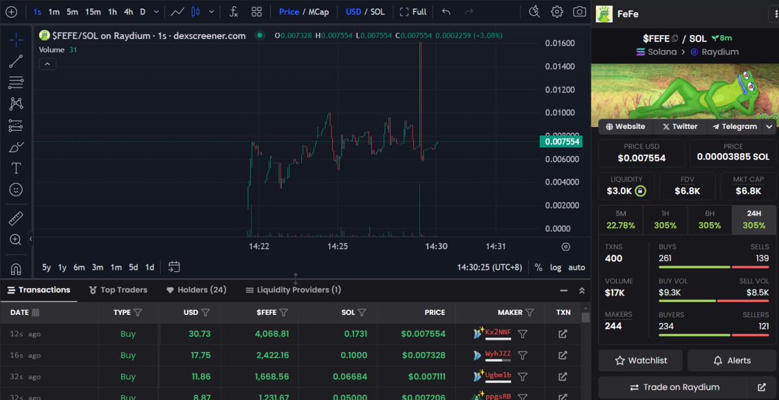Viewport: 779px width, 400px height.
Task: Click the liquidity lock icon
Action: pos(641,191)
